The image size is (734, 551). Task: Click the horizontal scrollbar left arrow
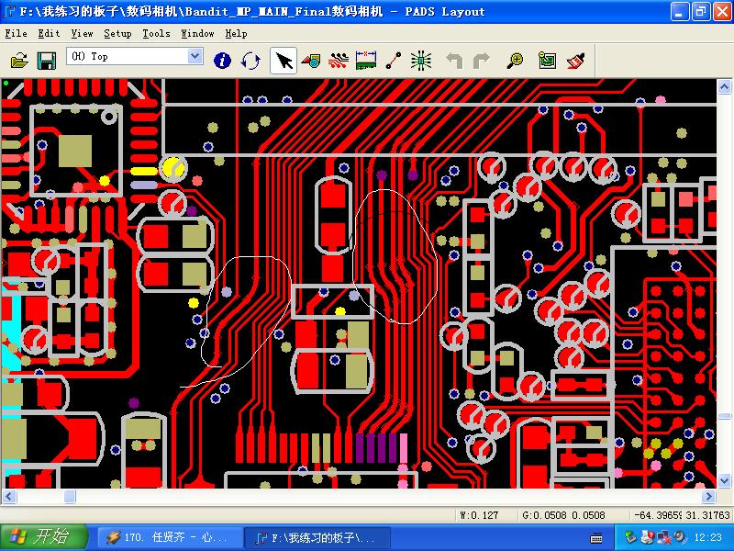9,496
